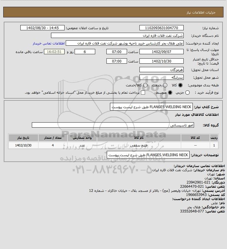Click the goods group field امور تاسیساتی

point(113,125)
